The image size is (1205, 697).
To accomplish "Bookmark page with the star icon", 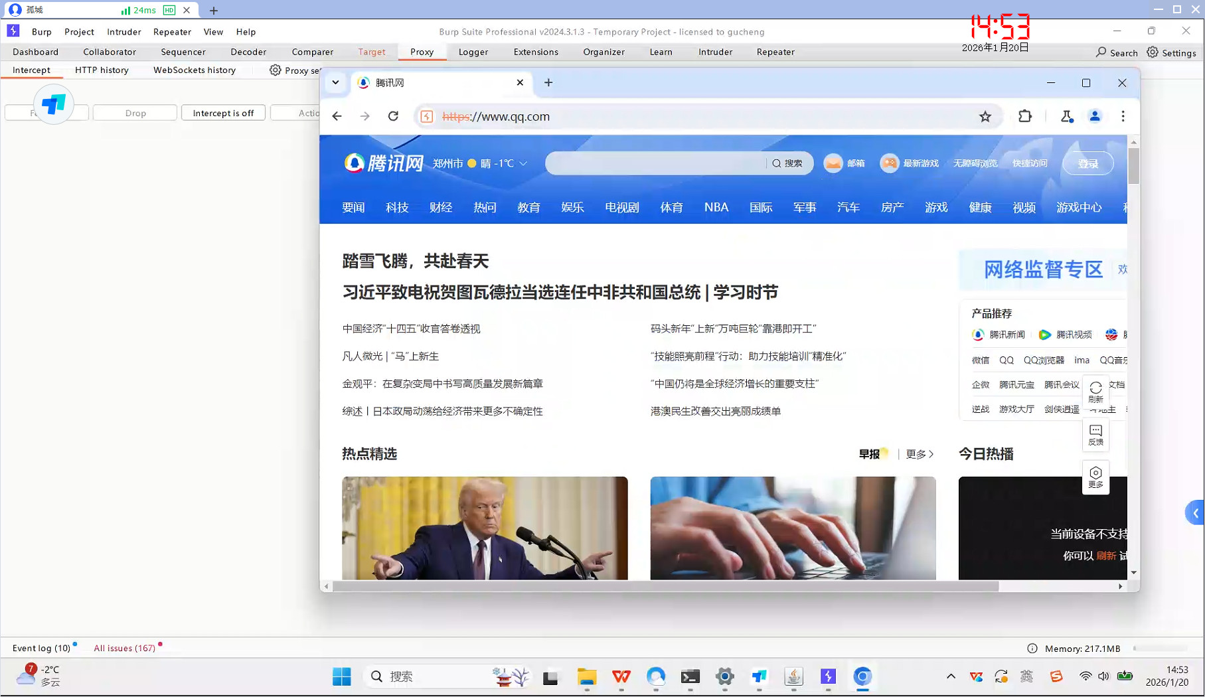I will click(x=985, y=117).
